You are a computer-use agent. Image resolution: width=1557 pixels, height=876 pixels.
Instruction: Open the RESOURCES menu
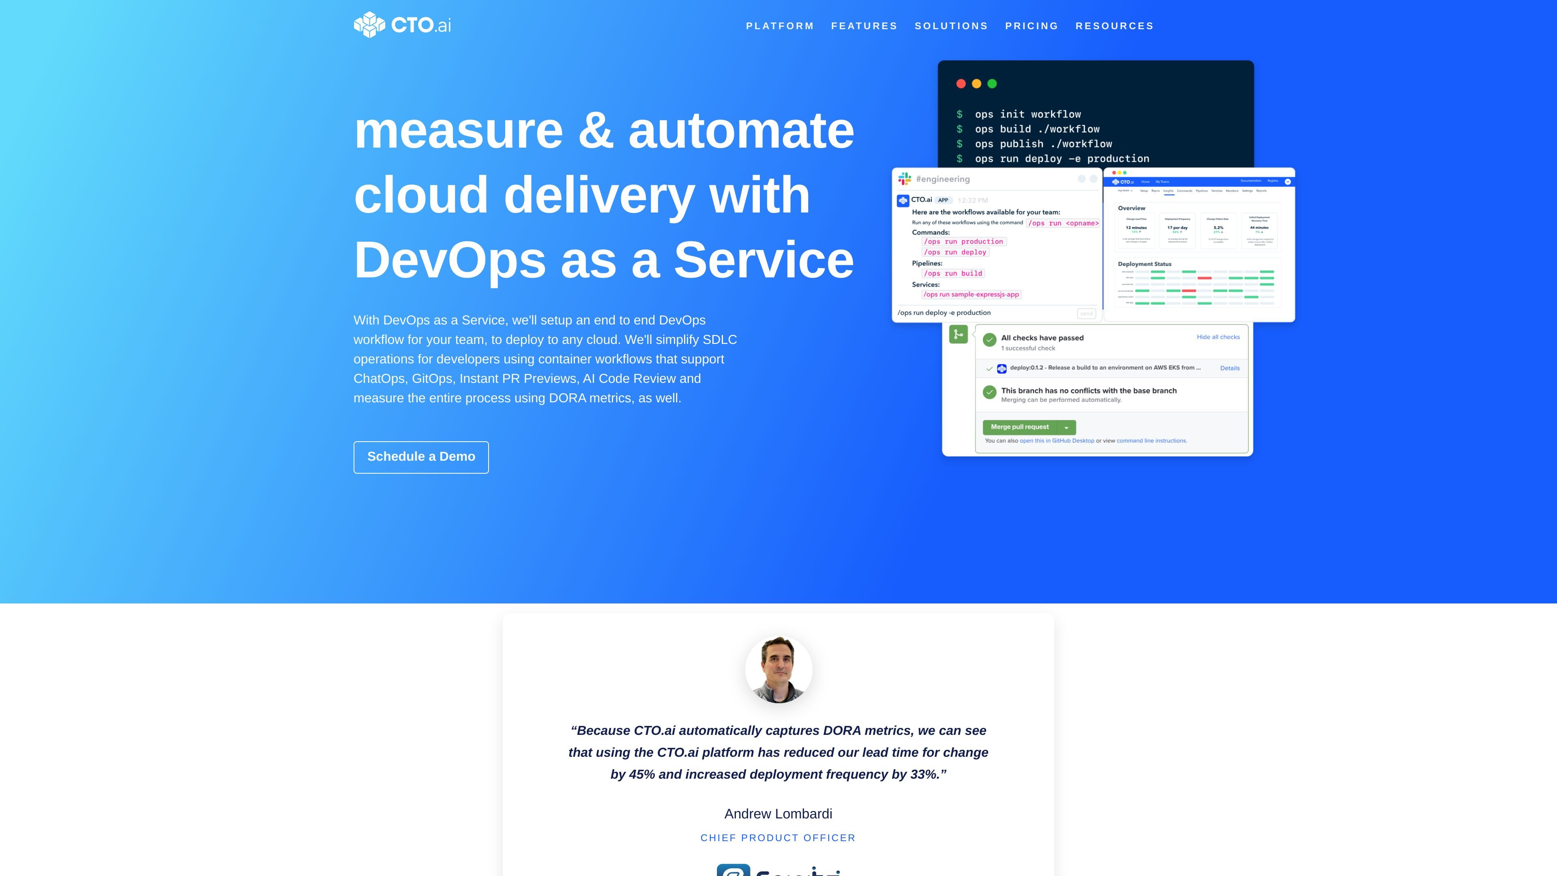(x=1115, y=26)
